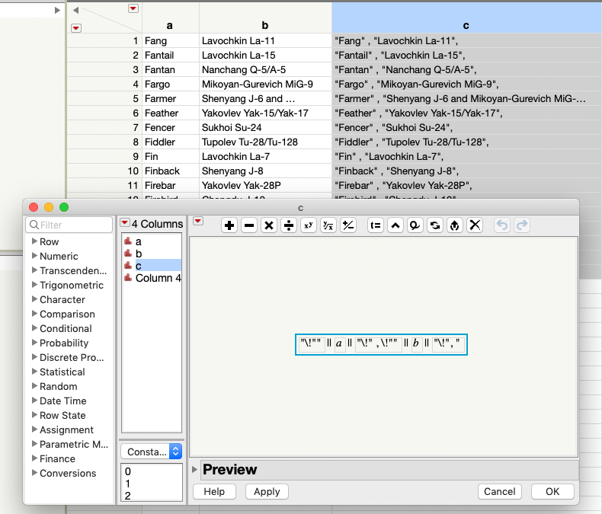Click the change sign plus/minus icon
Image resolution: width=602 pixels, height=514 pixels.
[348, 225]
